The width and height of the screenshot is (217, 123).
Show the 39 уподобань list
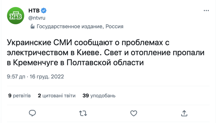99,96
